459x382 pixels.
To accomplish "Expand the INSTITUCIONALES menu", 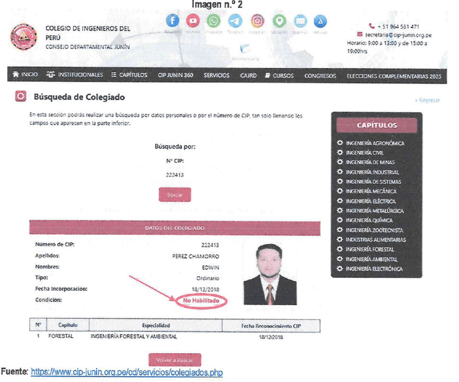I will tap(75, 75).
